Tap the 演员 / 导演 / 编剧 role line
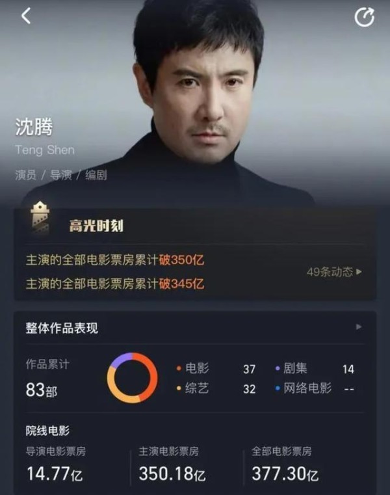 (x=61, y=175)
